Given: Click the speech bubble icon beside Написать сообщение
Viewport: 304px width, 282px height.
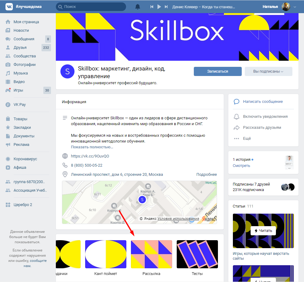Looking at the screenshot, I should (x=237, y=102).
